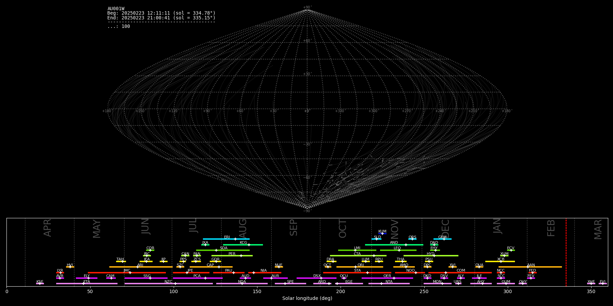Select the red COM shower bar
The image size is (613, 306).
pos(460,273)
